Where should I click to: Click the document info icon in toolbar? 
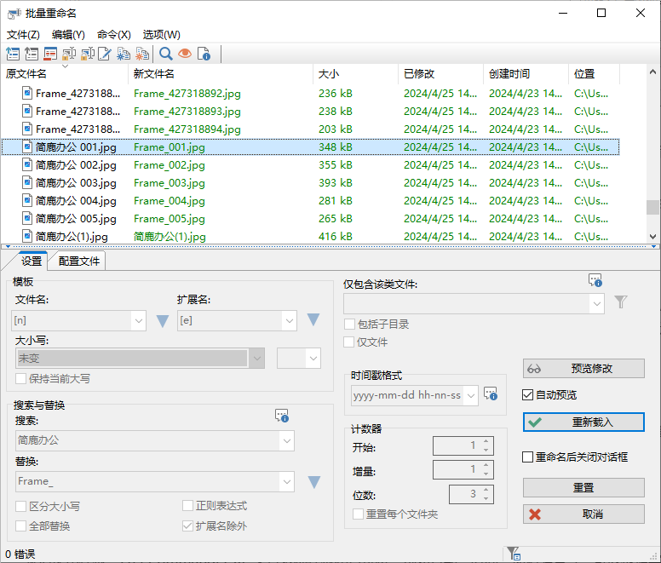(204, 55)
